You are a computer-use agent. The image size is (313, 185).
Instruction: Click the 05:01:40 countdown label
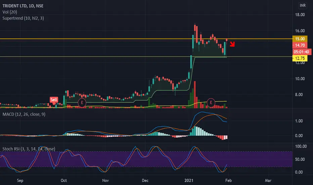point(302,52)
